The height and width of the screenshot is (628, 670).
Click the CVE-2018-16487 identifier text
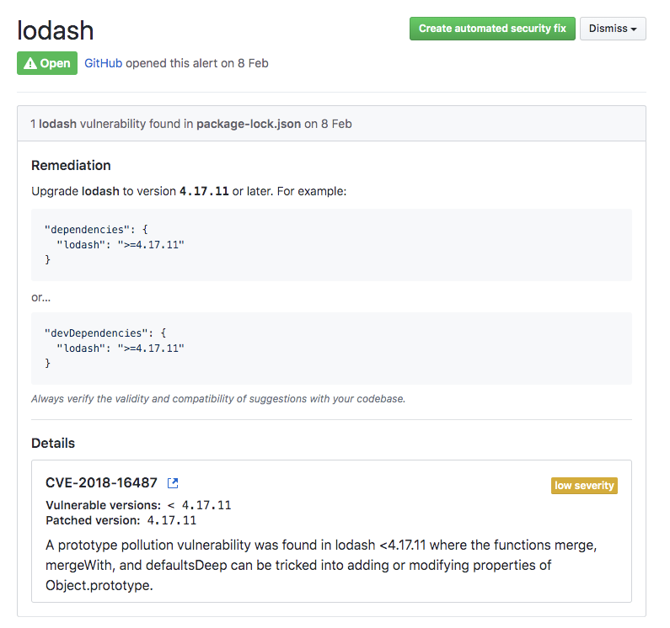(101, 483)
